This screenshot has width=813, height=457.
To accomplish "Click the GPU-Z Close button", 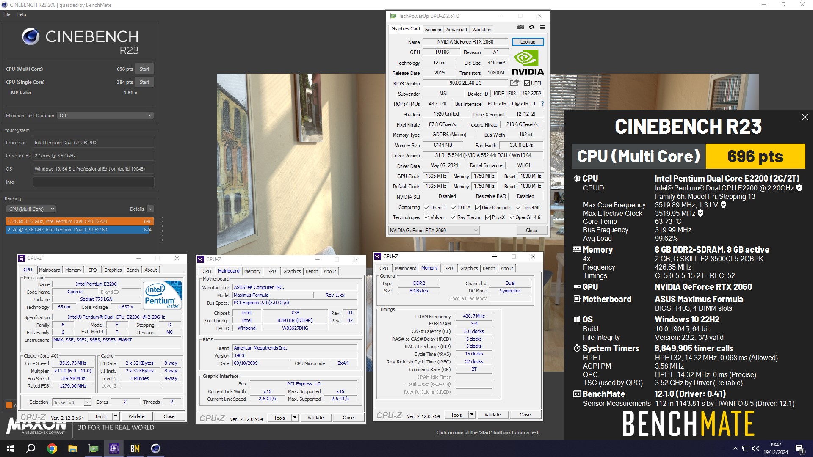I will (x=531, y=231).
